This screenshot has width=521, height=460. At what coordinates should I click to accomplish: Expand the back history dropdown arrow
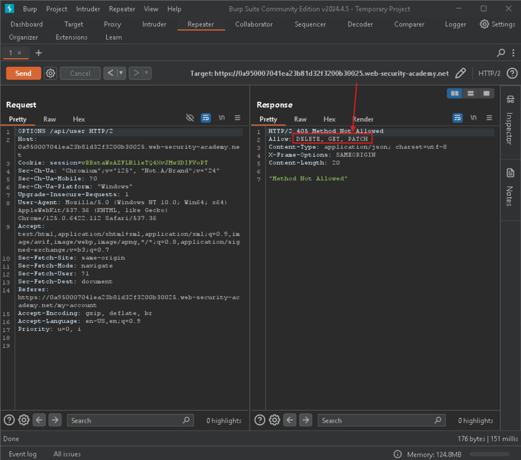click(121, 73)
